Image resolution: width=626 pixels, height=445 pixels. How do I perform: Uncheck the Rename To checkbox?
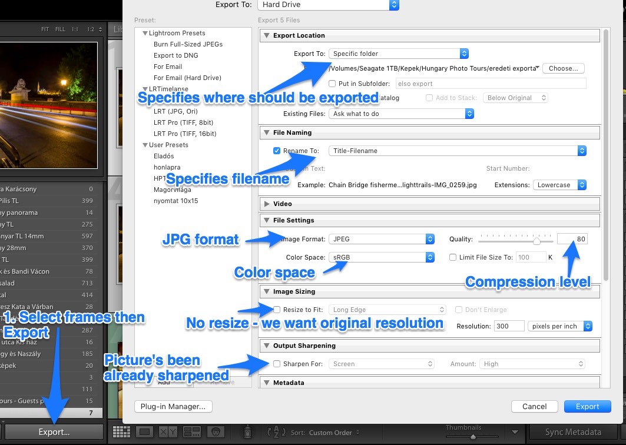(277, 151)
